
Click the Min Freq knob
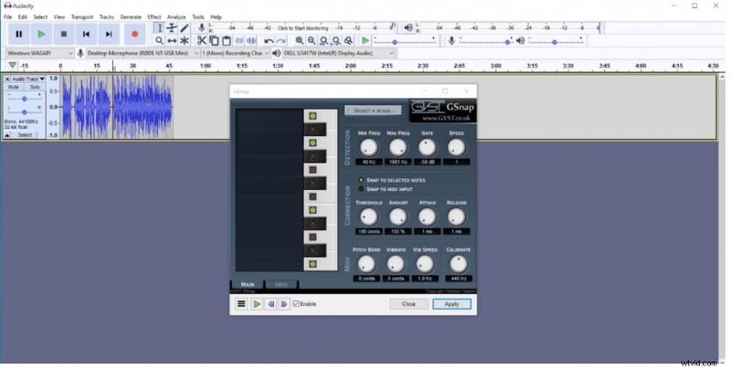click(368, 148)
